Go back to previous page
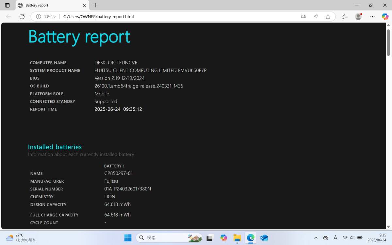392x245 pixels. click(x=9, y=17)
